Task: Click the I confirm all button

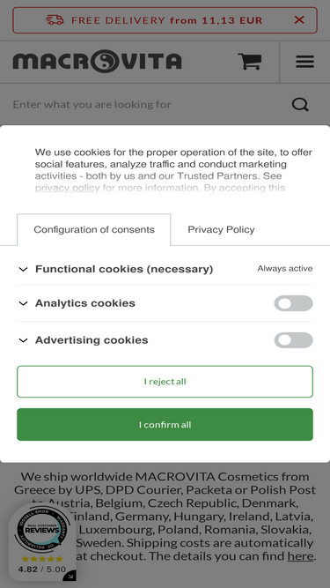Action: 165,425
